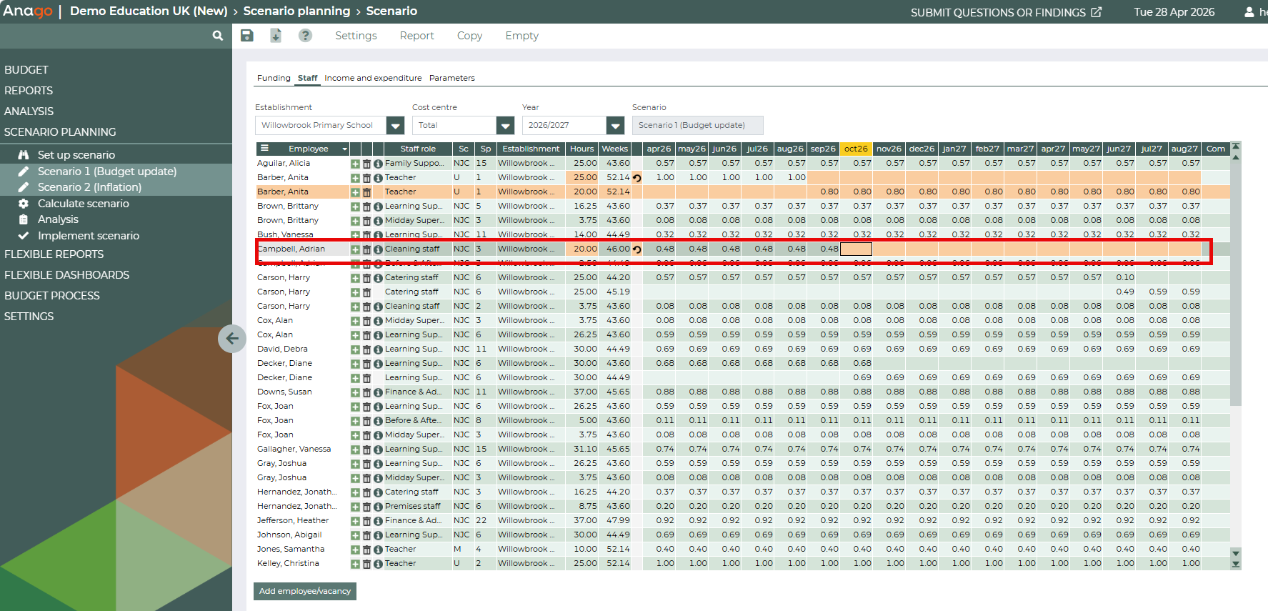Open the grid hamburger menu in Employee header
Viewport: 1268px width, 611px height.
point(264,149)
